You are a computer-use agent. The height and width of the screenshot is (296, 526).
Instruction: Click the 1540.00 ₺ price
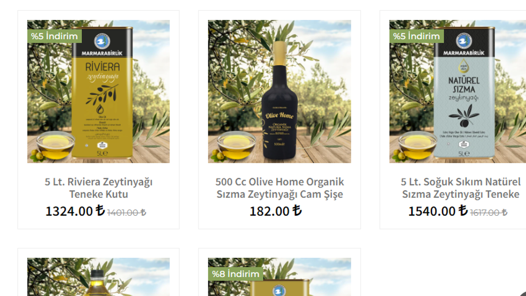coord(438,211)
